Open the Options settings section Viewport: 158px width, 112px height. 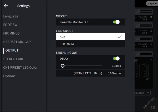click(x=9, y=76)
